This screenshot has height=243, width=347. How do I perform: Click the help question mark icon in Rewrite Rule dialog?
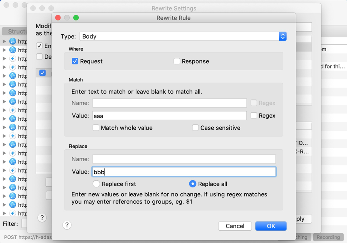click(67, 225)
